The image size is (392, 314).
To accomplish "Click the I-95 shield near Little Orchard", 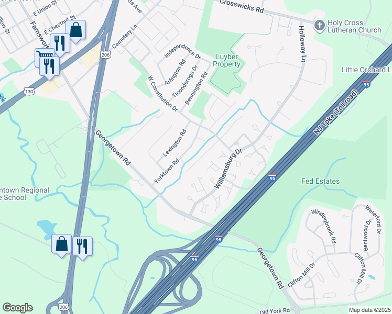I will point(366,84).
